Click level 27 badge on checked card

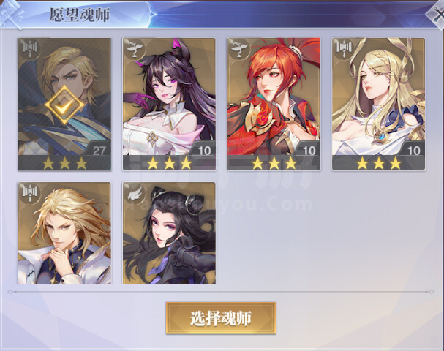click(99, 151)
